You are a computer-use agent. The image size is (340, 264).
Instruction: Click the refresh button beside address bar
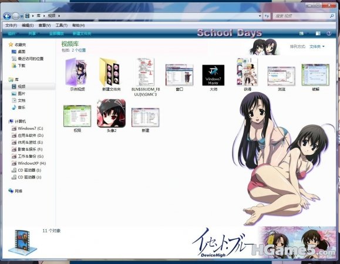[267, 16]
